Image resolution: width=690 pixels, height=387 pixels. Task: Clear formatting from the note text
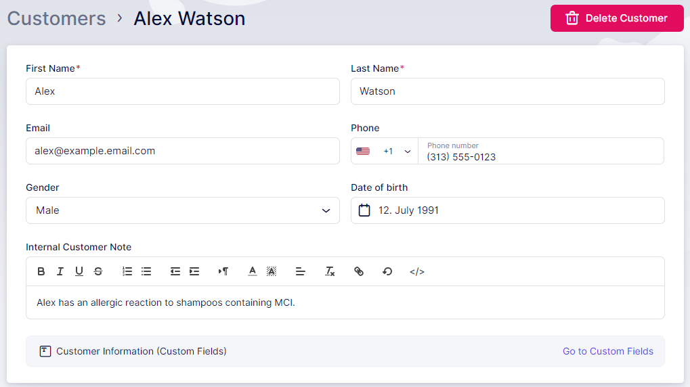tap(330, 271)
